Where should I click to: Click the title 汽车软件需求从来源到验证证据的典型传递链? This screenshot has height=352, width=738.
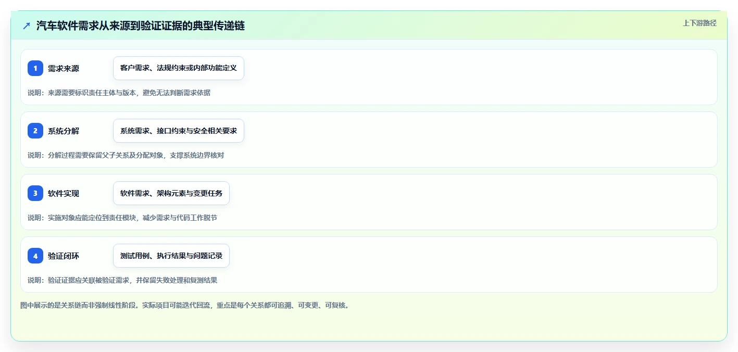point(141,26)
